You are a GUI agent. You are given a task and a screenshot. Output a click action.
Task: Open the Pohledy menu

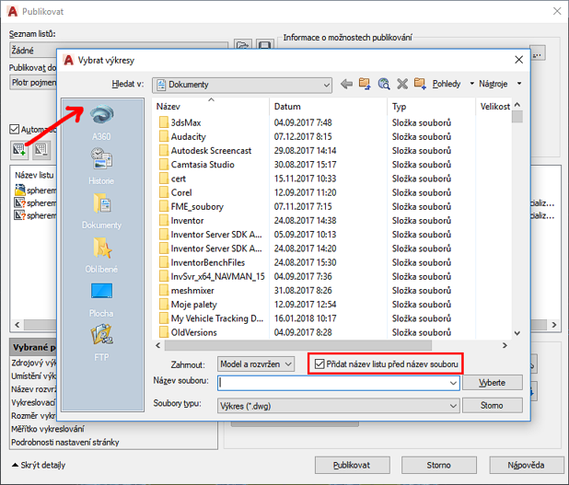click(x=446, y=85)
